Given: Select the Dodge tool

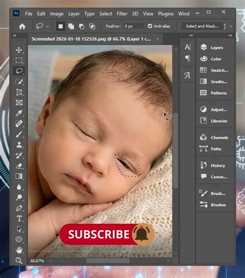Looking at the screenshot, I should point(19,197).
